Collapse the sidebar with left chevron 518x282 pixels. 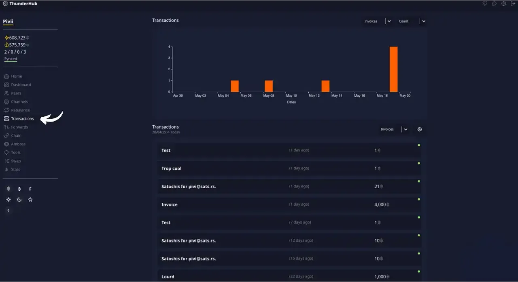point(8,210)
